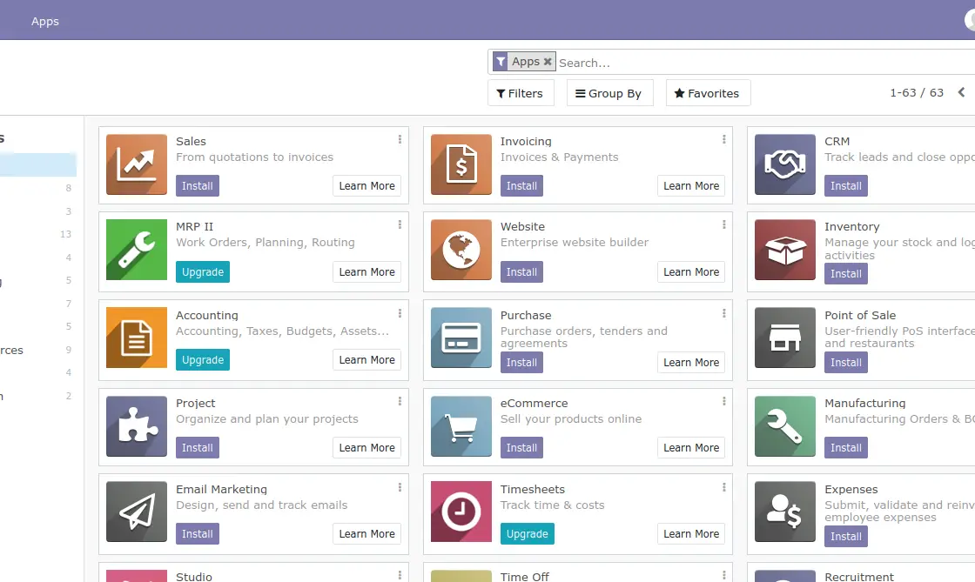975x582 pixels.
Task: Install the Email Marketing app
Action: pyautogui.click(x=197, y=533)
